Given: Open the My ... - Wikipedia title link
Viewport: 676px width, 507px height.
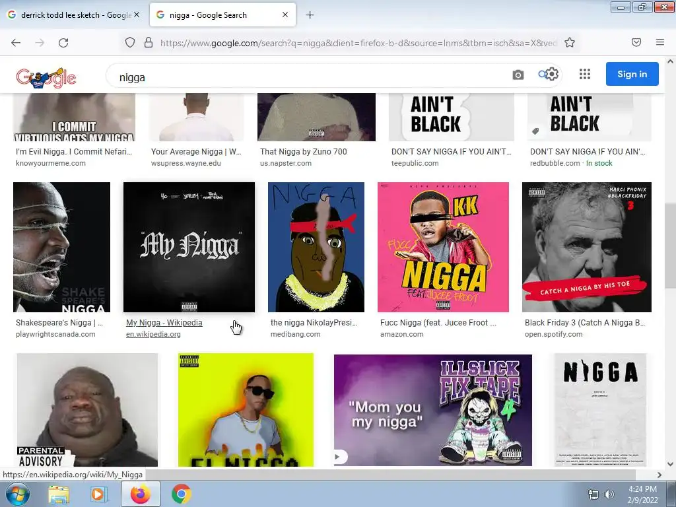Looking at the screenshot, I should pyautogui.click(x=164, y=322).
